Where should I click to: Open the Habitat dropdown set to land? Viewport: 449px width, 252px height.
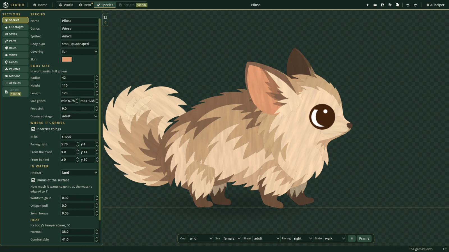pyautogui.click(x=79, y=173)
